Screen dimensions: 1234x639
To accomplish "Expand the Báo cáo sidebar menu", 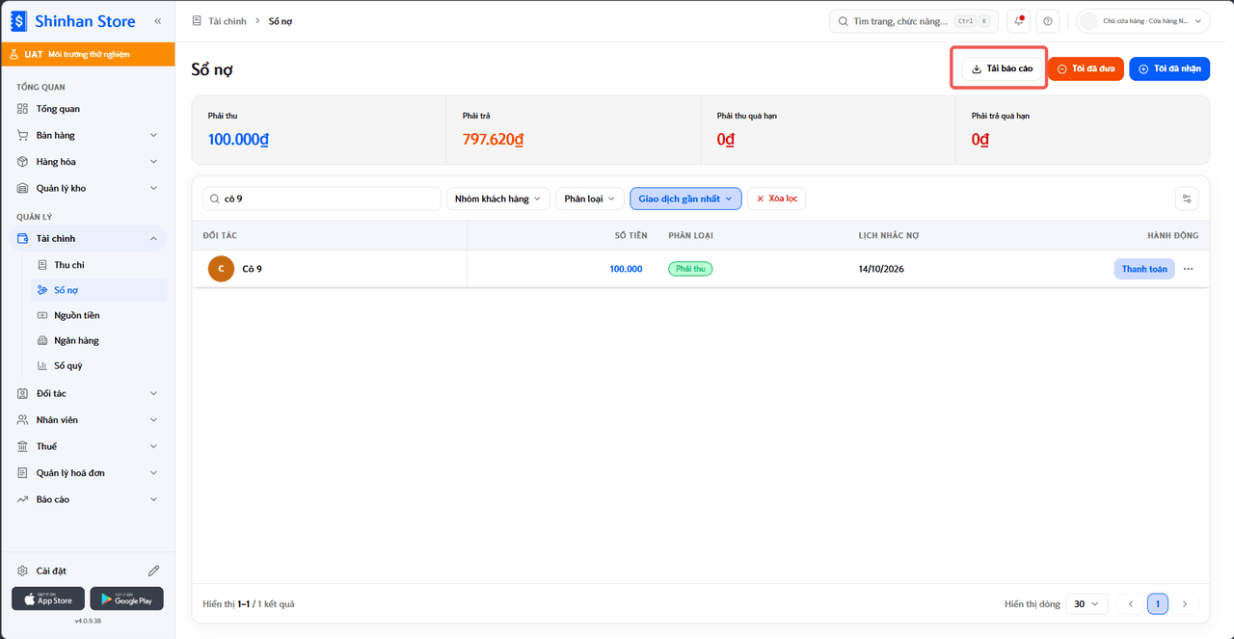I will [x=88, y=499].
